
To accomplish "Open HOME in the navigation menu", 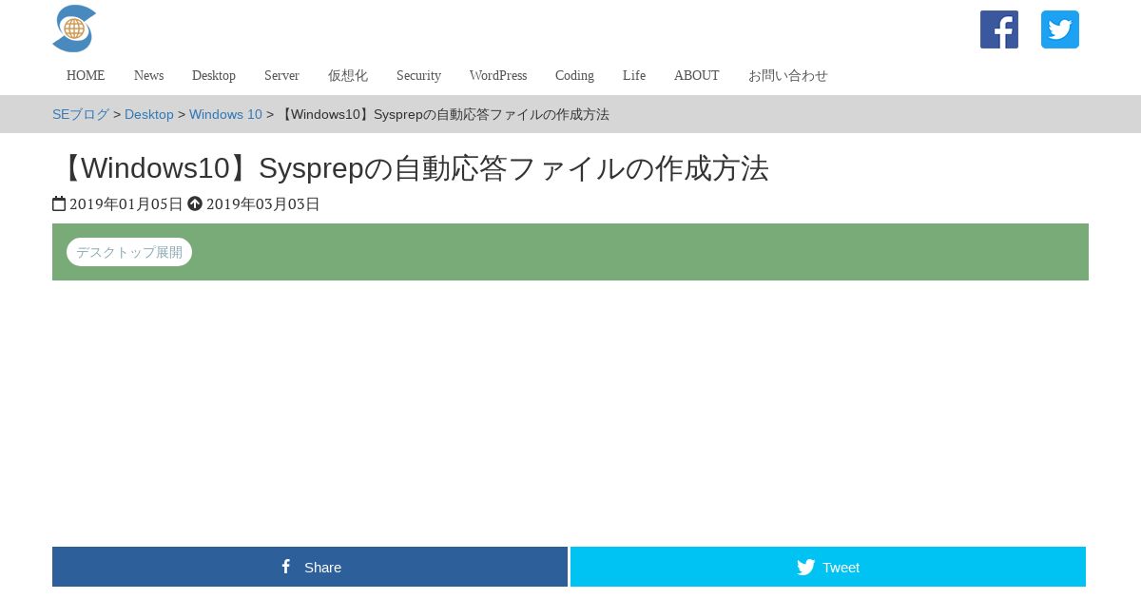I will 86,75.
